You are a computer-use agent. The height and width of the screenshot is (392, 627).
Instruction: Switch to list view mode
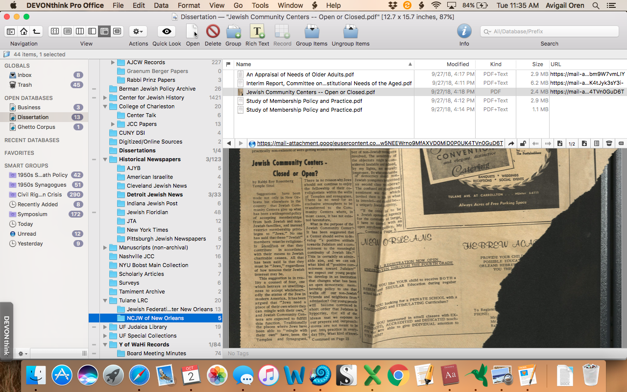tap(68, 31)
